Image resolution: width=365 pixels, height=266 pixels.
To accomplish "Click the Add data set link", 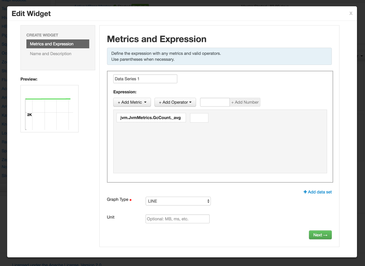I will click(x=320, y=192).
